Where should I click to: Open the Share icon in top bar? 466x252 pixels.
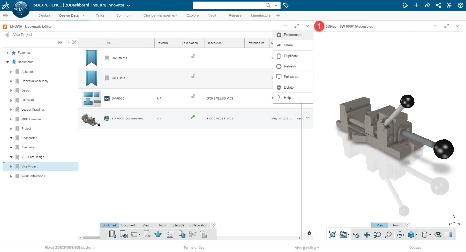pos(427,5)
